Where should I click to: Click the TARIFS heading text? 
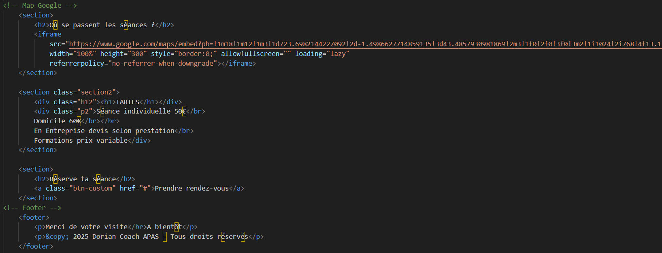point(127,102)
